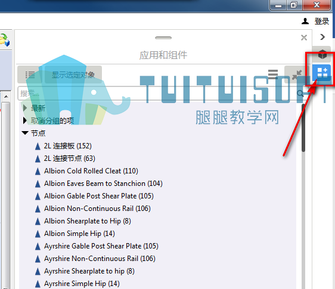Expand the 最新 group
Viewport: 335px width, 289px height.
point(25,108)
